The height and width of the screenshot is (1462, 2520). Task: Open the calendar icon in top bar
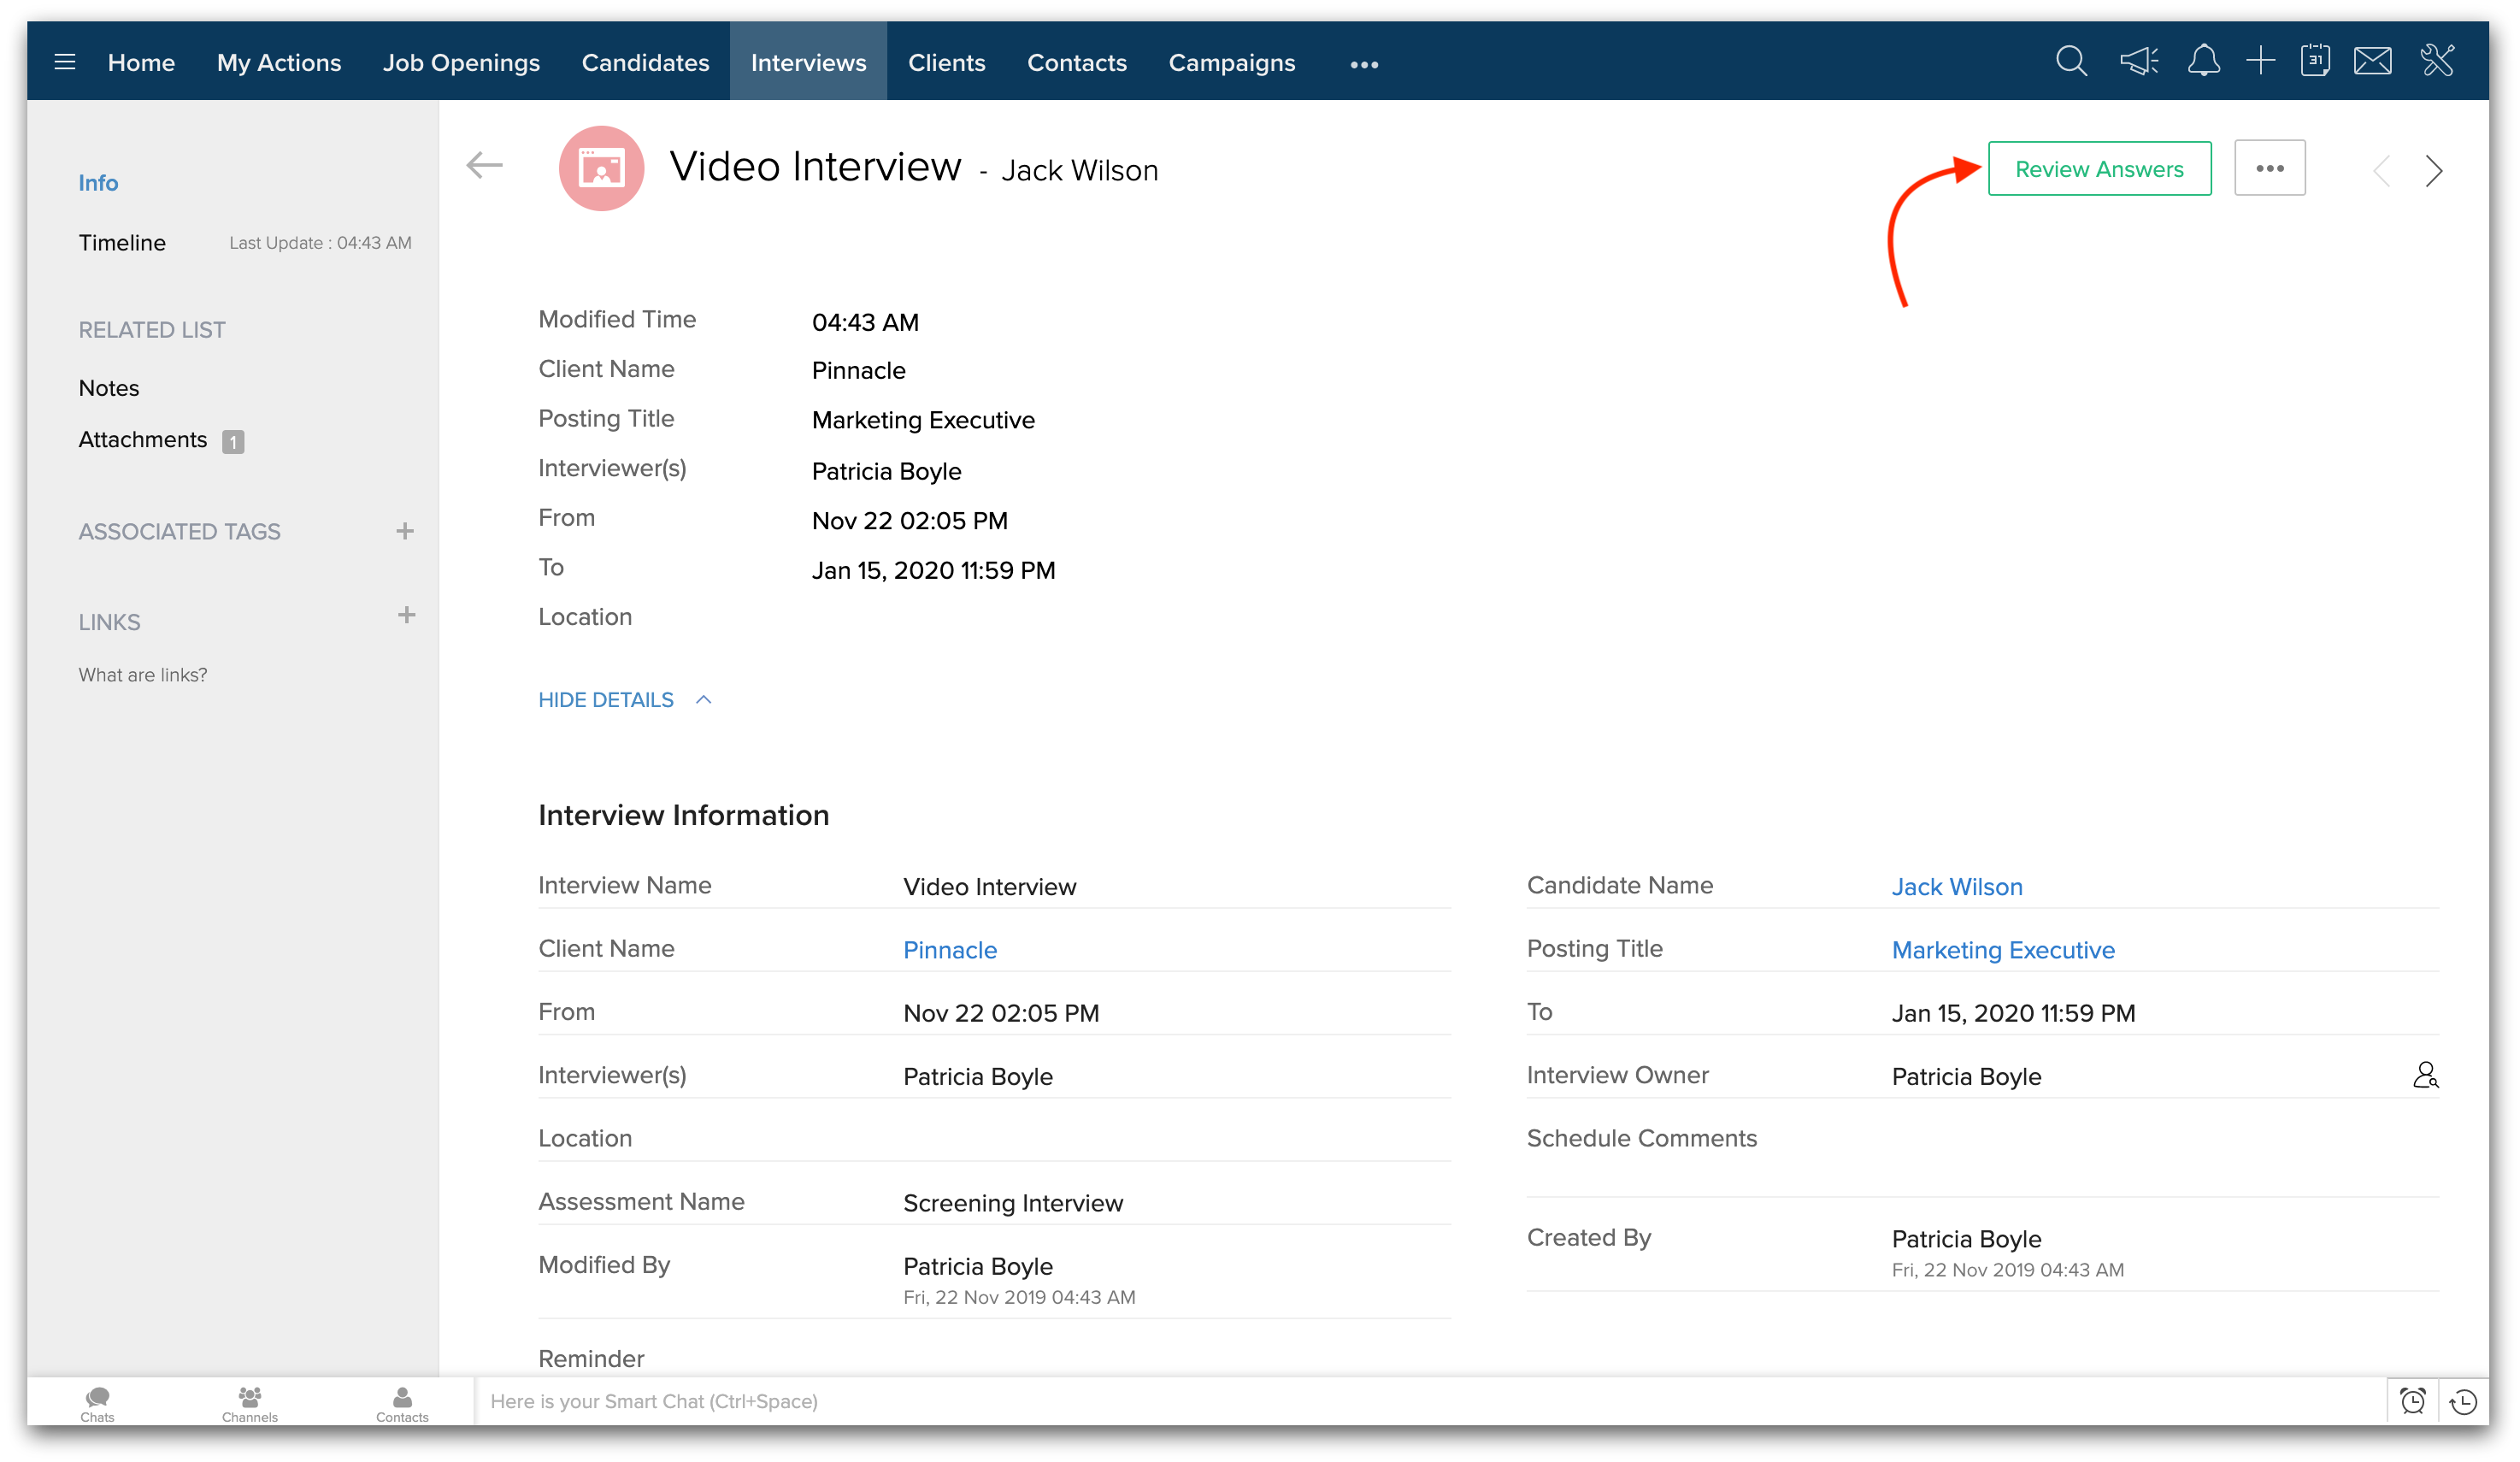pos(2315,62)
